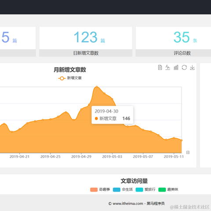The height and width of the screenshot is (211, 211).
Task: Toggle 会生活 legend swatch
Action: pos(116,189)
